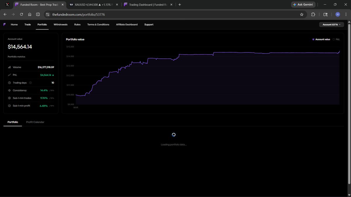
Task: Click the Consistency value 14.4%
Action: pyautogui.click(x=44, y=90)
